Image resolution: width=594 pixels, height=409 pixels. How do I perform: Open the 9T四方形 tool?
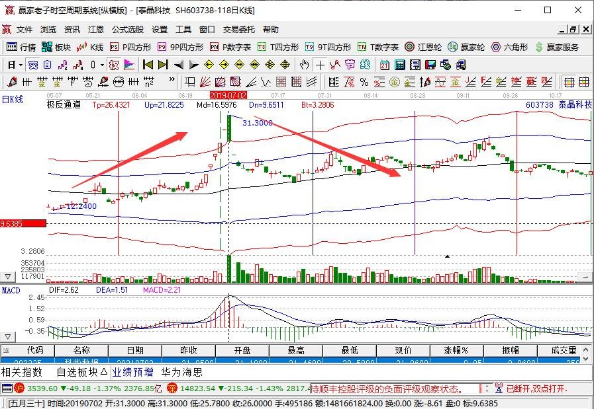[x=328, y=48]
